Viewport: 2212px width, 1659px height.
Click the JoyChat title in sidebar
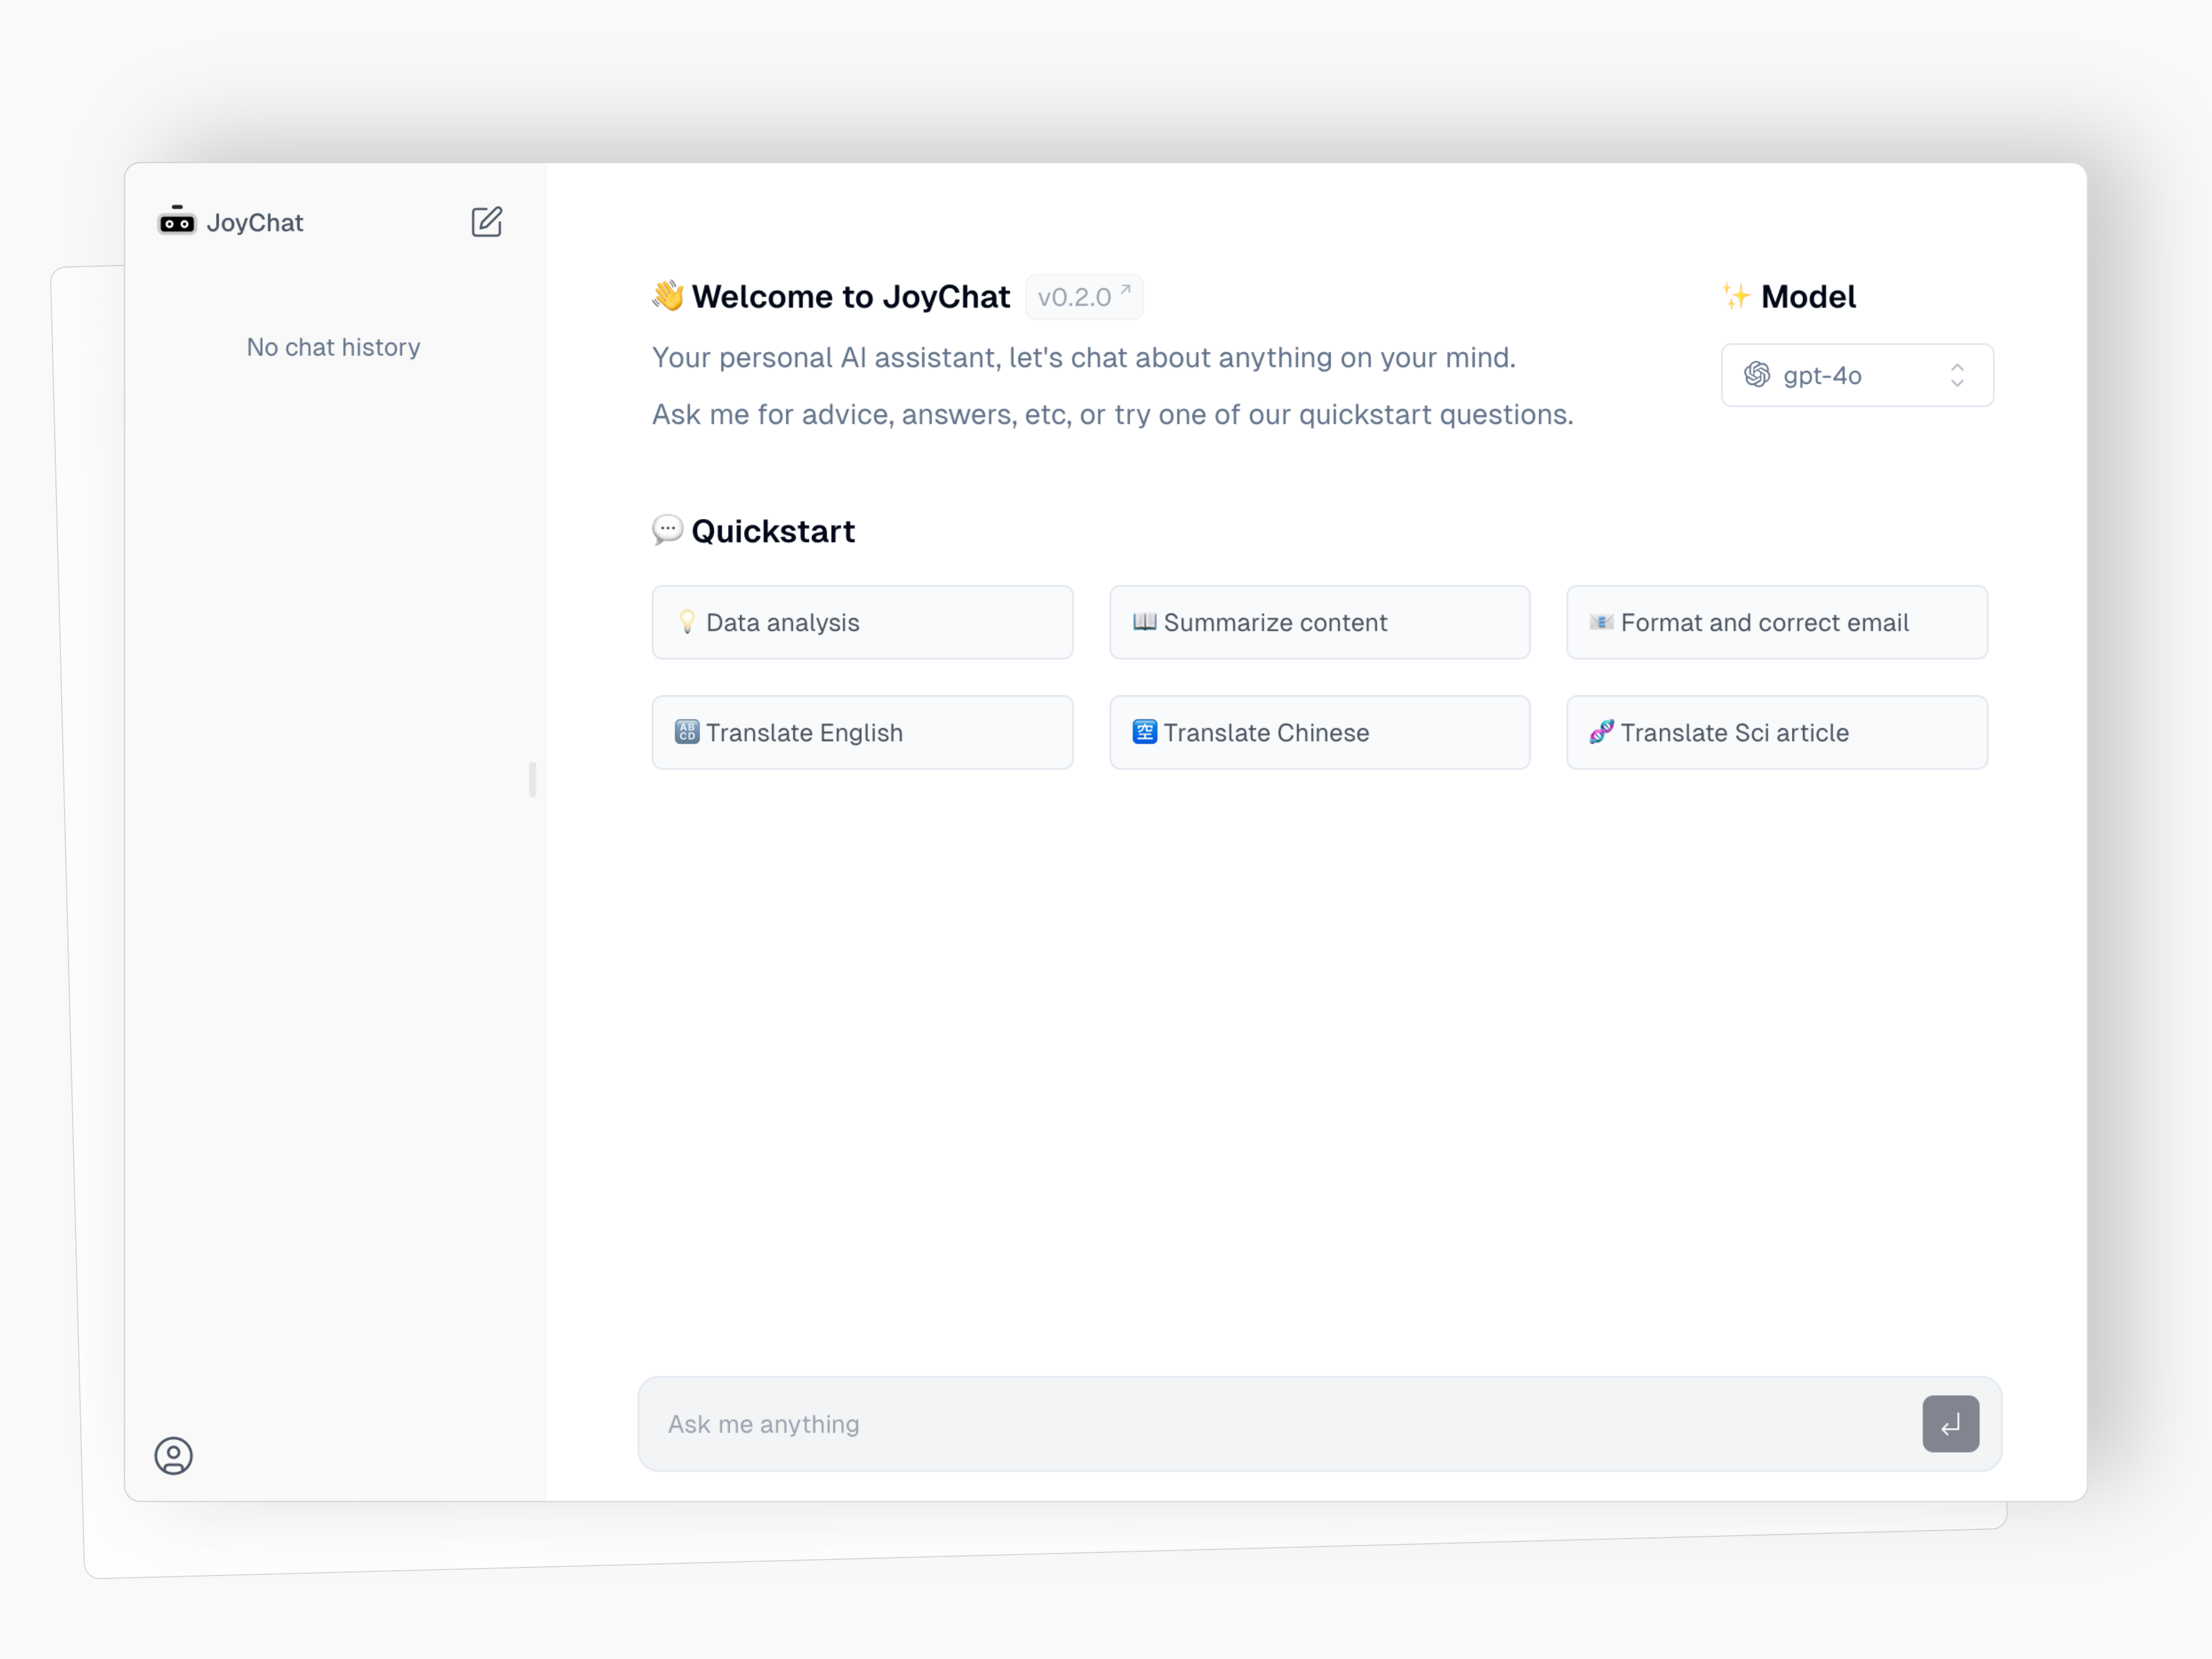pos(254,223)
